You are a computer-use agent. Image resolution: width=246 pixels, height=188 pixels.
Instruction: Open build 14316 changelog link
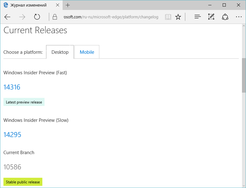coord(12,87)
